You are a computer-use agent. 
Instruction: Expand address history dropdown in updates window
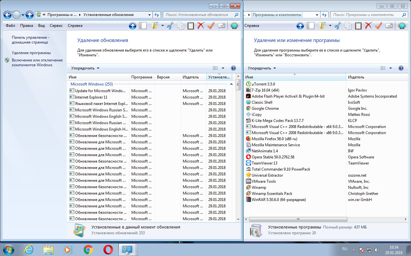pyautogui.click(x=149, y=15)
